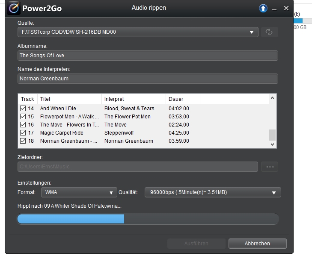
Task: Click the disk I: usage bar behind the dialog
Action: coord(303,21)
